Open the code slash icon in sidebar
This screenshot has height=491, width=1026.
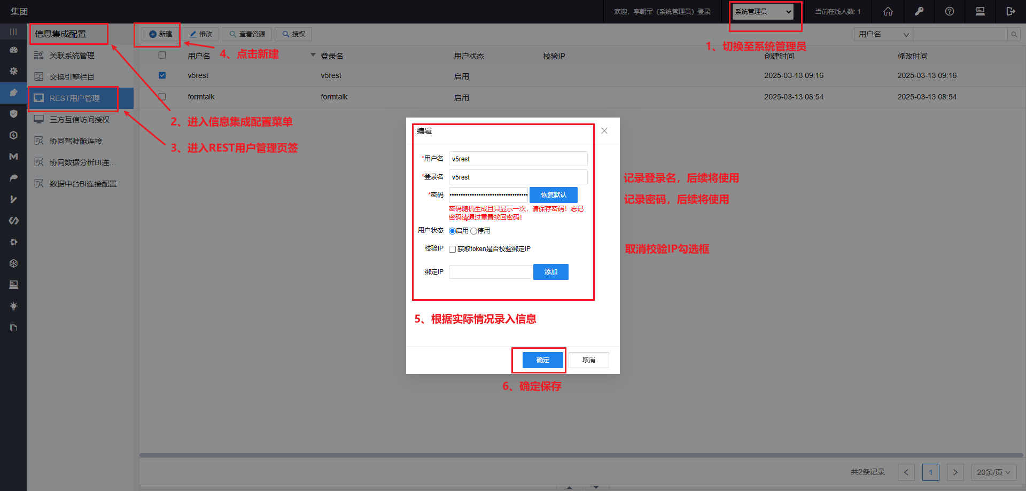click(x=13, y=221)
